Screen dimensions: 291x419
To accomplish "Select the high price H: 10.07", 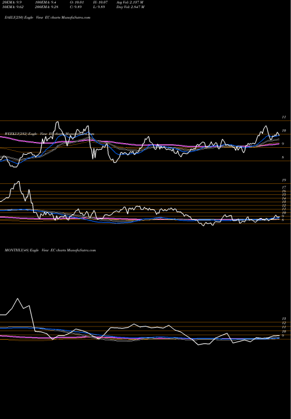I will (x=101, y=2).
